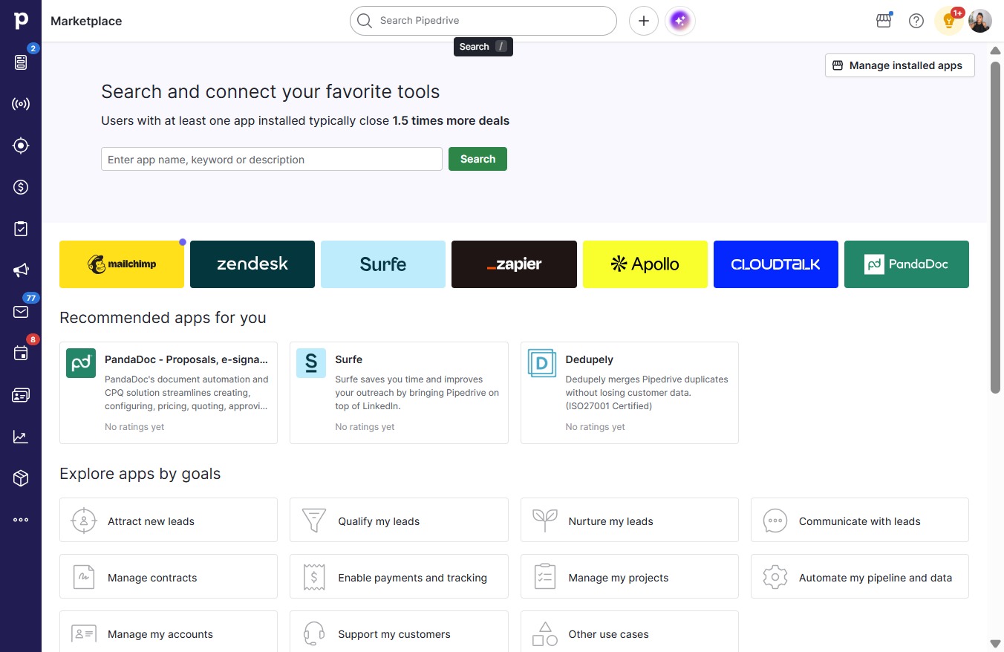Click the Other use cases shapes icon
The image size is (1004, 652).
545,634
